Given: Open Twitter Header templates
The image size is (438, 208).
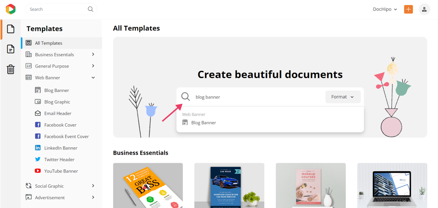Looking at the screenshot, I should click(x=59, y=159).
